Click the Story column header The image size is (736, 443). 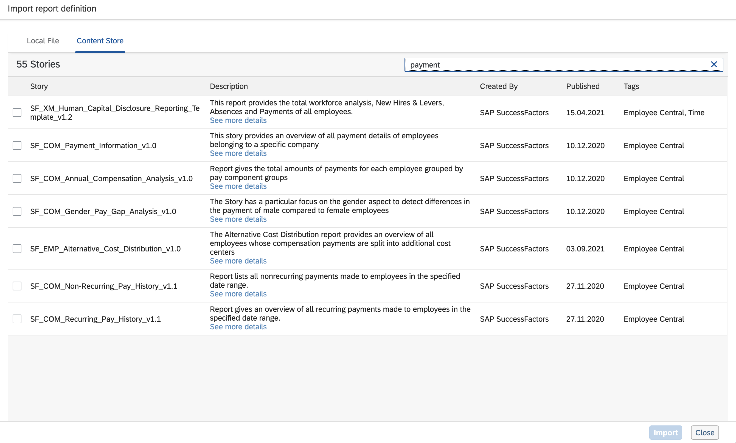click(x=39, y=86)
